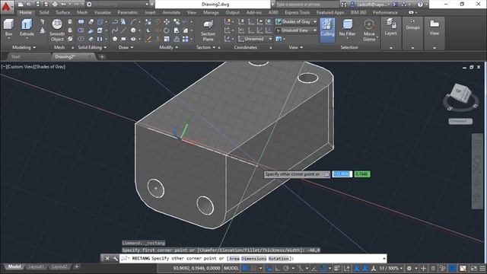The height and width of the screenshot is (274, 487).
Task: Toggle lineweight display in status bar
Action: tap(337, 268)
